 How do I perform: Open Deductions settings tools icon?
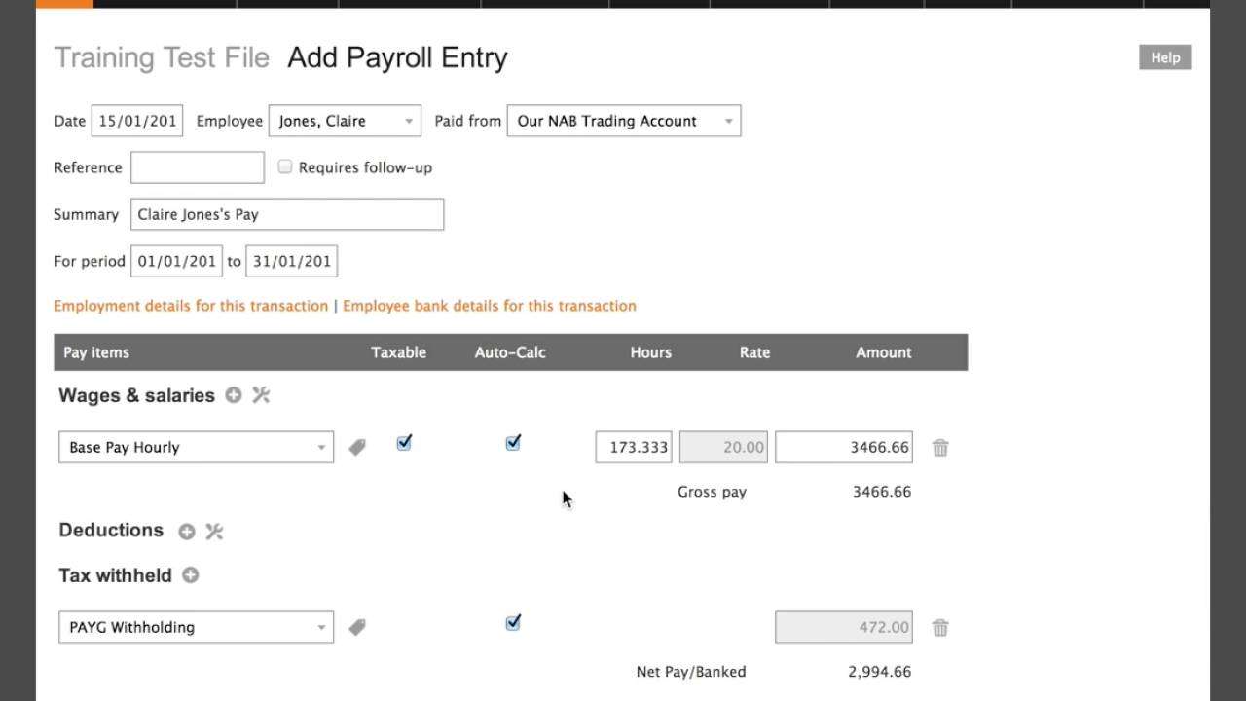click(214, 531)
